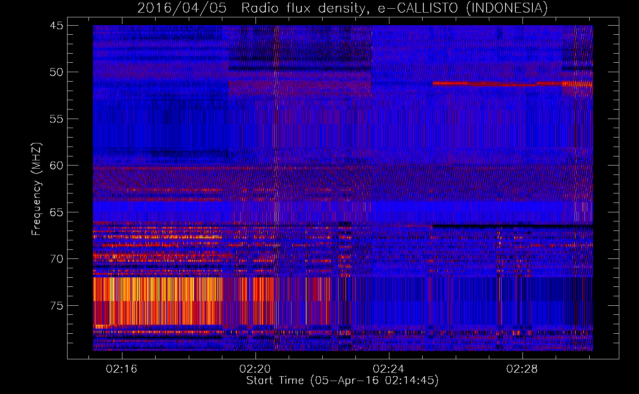Image resolution: width=639 pixels, height=394 pixels.
Task: Click the 'Frequency (MHZ)' axis label
Action: point(36,189)
